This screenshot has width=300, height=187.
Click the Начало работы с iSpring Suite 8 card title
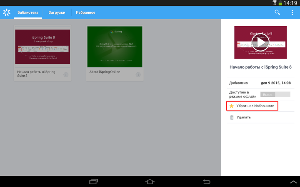(36, 74)
